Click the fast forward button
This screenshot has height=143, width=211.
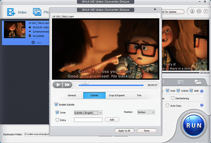68,85
